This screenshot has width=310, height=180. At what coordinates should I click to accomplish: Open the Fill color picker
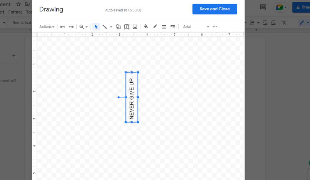coord(146,27)
